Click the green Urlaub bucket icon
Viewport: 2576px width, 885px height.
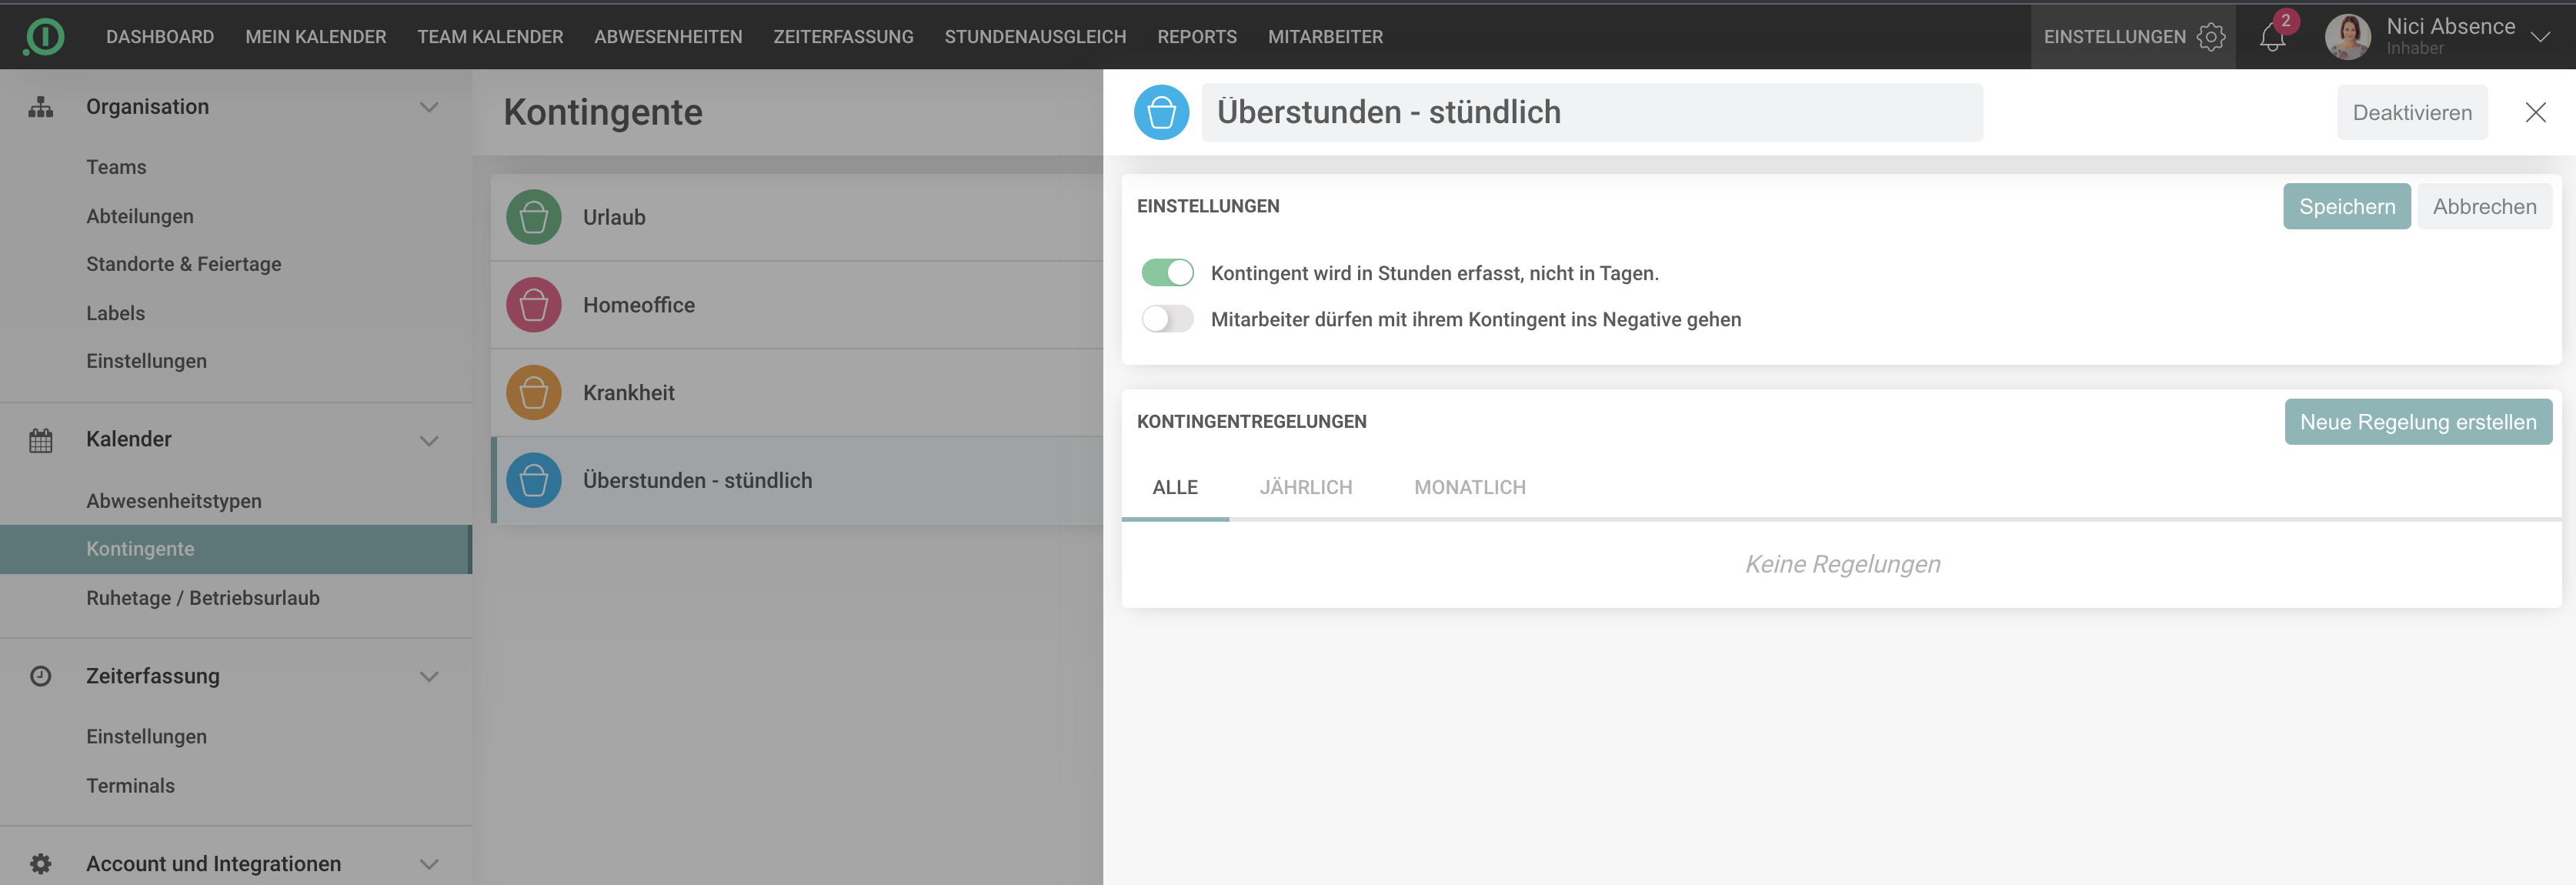click(533, 217)
